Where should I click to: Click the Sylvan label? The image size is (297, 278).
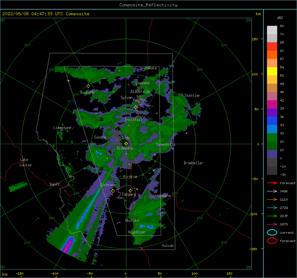126,98
